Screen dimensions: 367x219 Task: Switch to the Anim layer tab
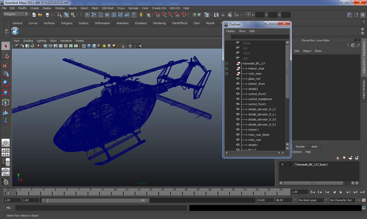[x=314, y=147]
